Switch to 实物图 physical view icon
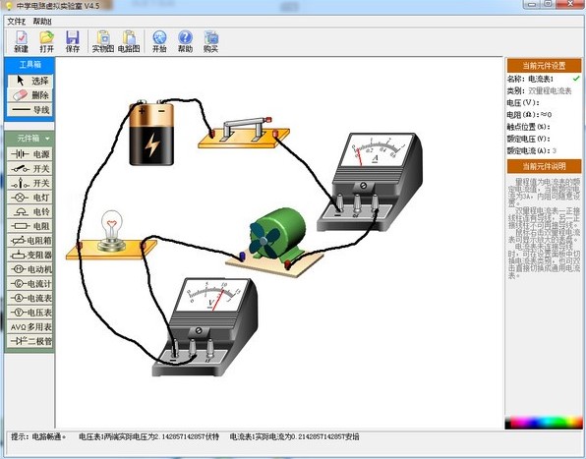This screenshot has width=586, height=459. [x=103, y=41]
